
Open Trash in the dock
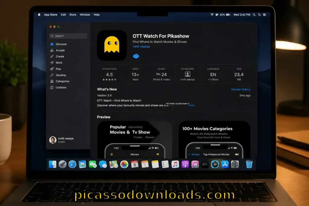249,164
